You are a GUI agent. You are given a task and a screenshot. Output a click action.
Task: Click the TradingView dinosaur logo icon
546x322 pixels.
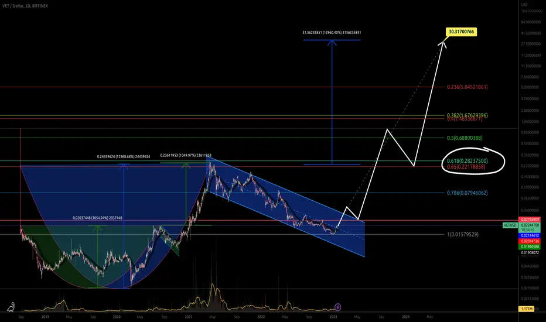pyautogui.click(x=11, y=306)
